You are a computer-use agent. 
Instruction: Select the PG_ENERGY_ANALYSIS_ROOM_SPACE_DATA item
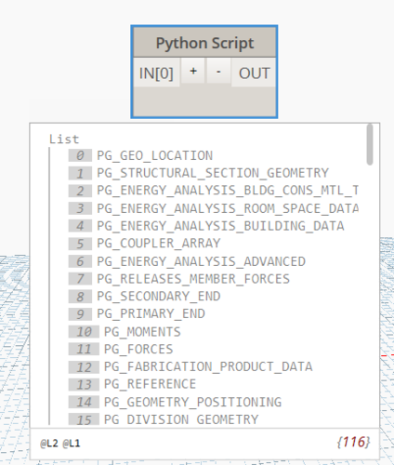coord(228,208)
